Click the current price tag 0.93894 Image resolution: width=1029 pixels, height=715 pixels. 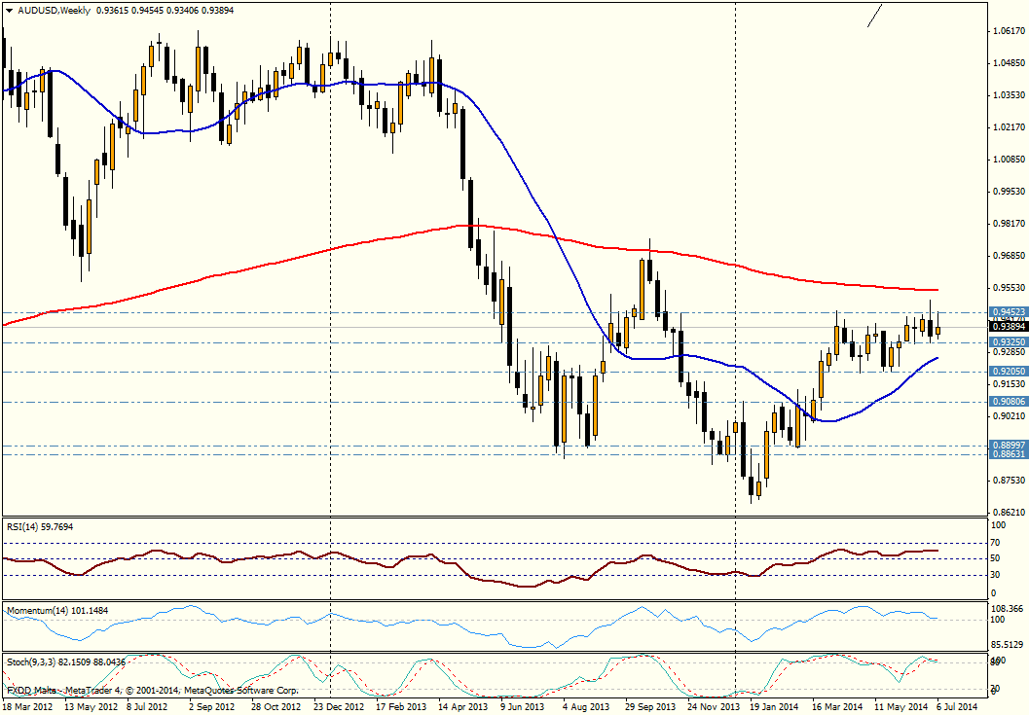[x=1008, y=328]
